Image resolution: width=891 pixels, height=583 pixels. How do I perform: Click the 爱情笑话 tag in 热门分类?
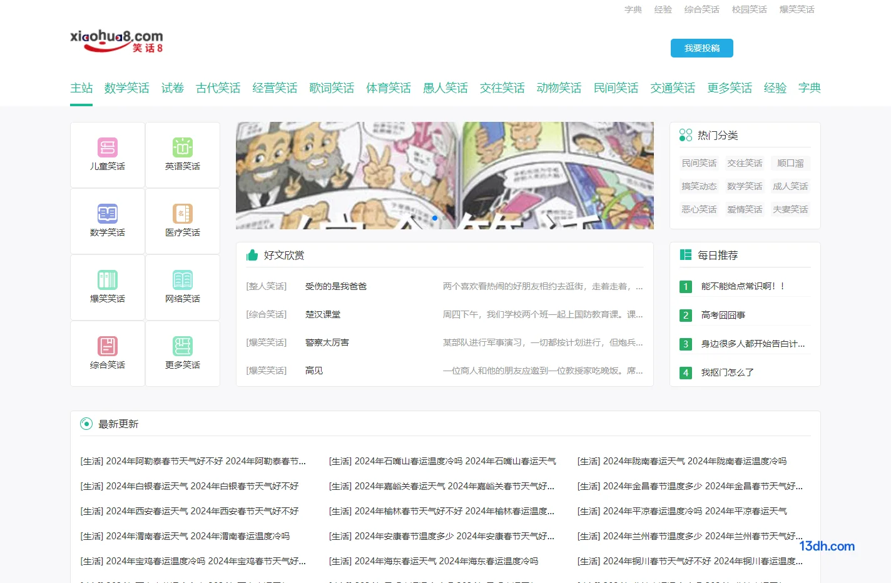click(x=745, y=209)
